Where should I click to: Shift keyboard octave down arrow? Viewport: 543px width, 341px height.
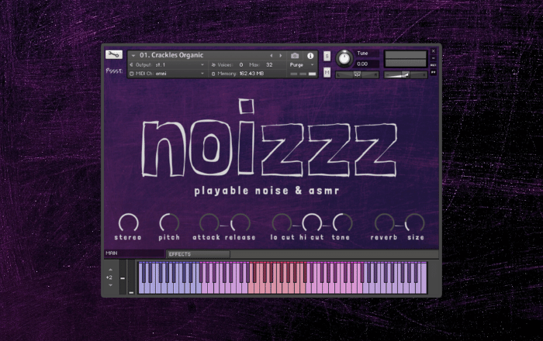pyautogui.click(x=110, y=285)
